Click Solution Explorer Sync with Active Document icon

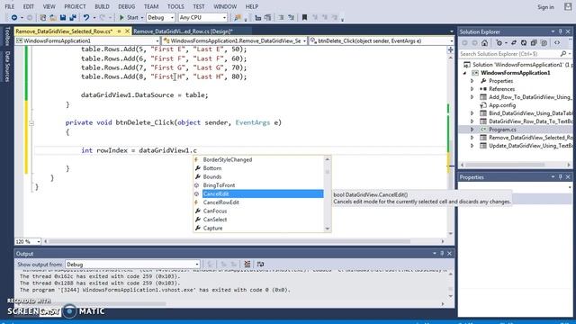[514, 43]
